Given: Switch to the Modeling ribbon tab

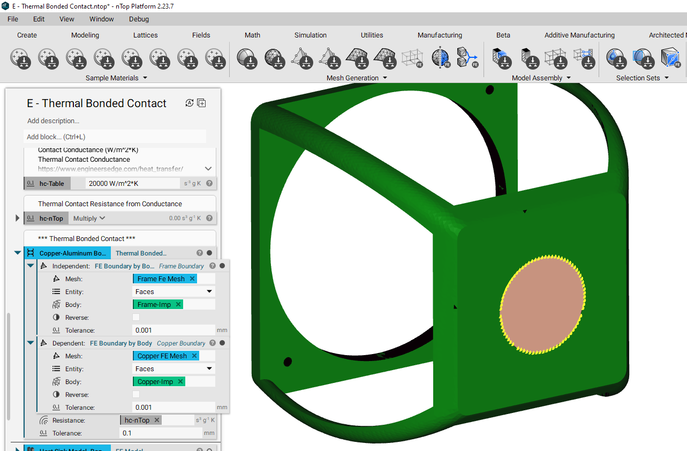Looking at the screenshot, I should pyautogui.click(x=85, y=35).
